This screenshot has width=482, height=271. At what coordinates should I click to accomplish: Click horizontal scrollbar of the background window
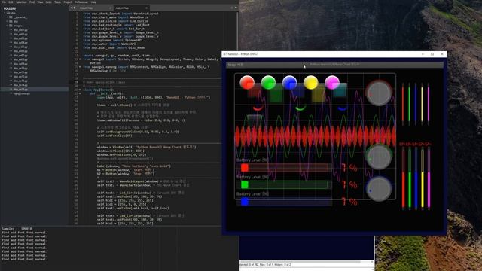pos(300,262)
